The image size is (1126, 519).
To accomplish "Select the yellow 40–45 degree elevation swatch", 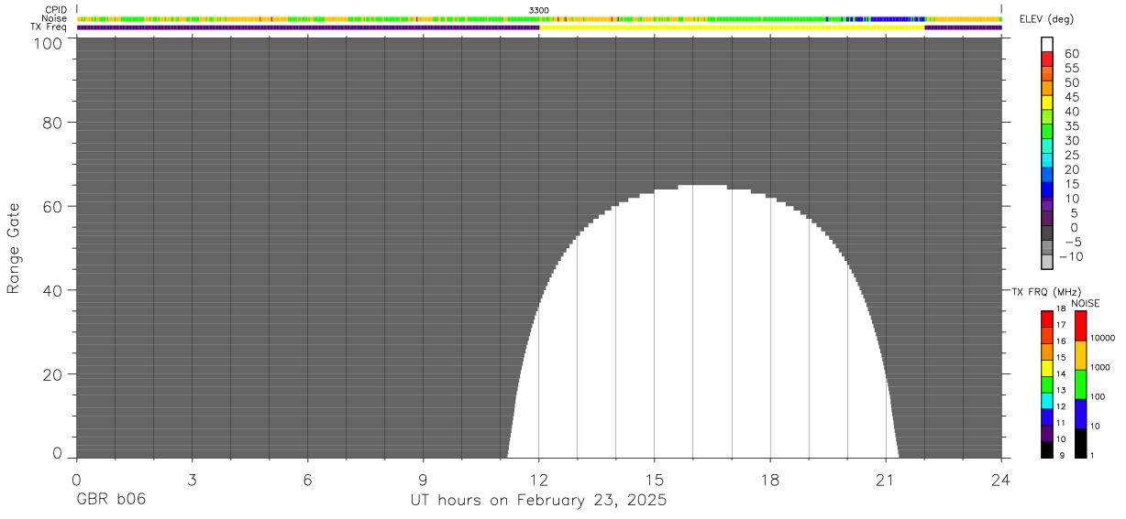I will [1046, 104].
